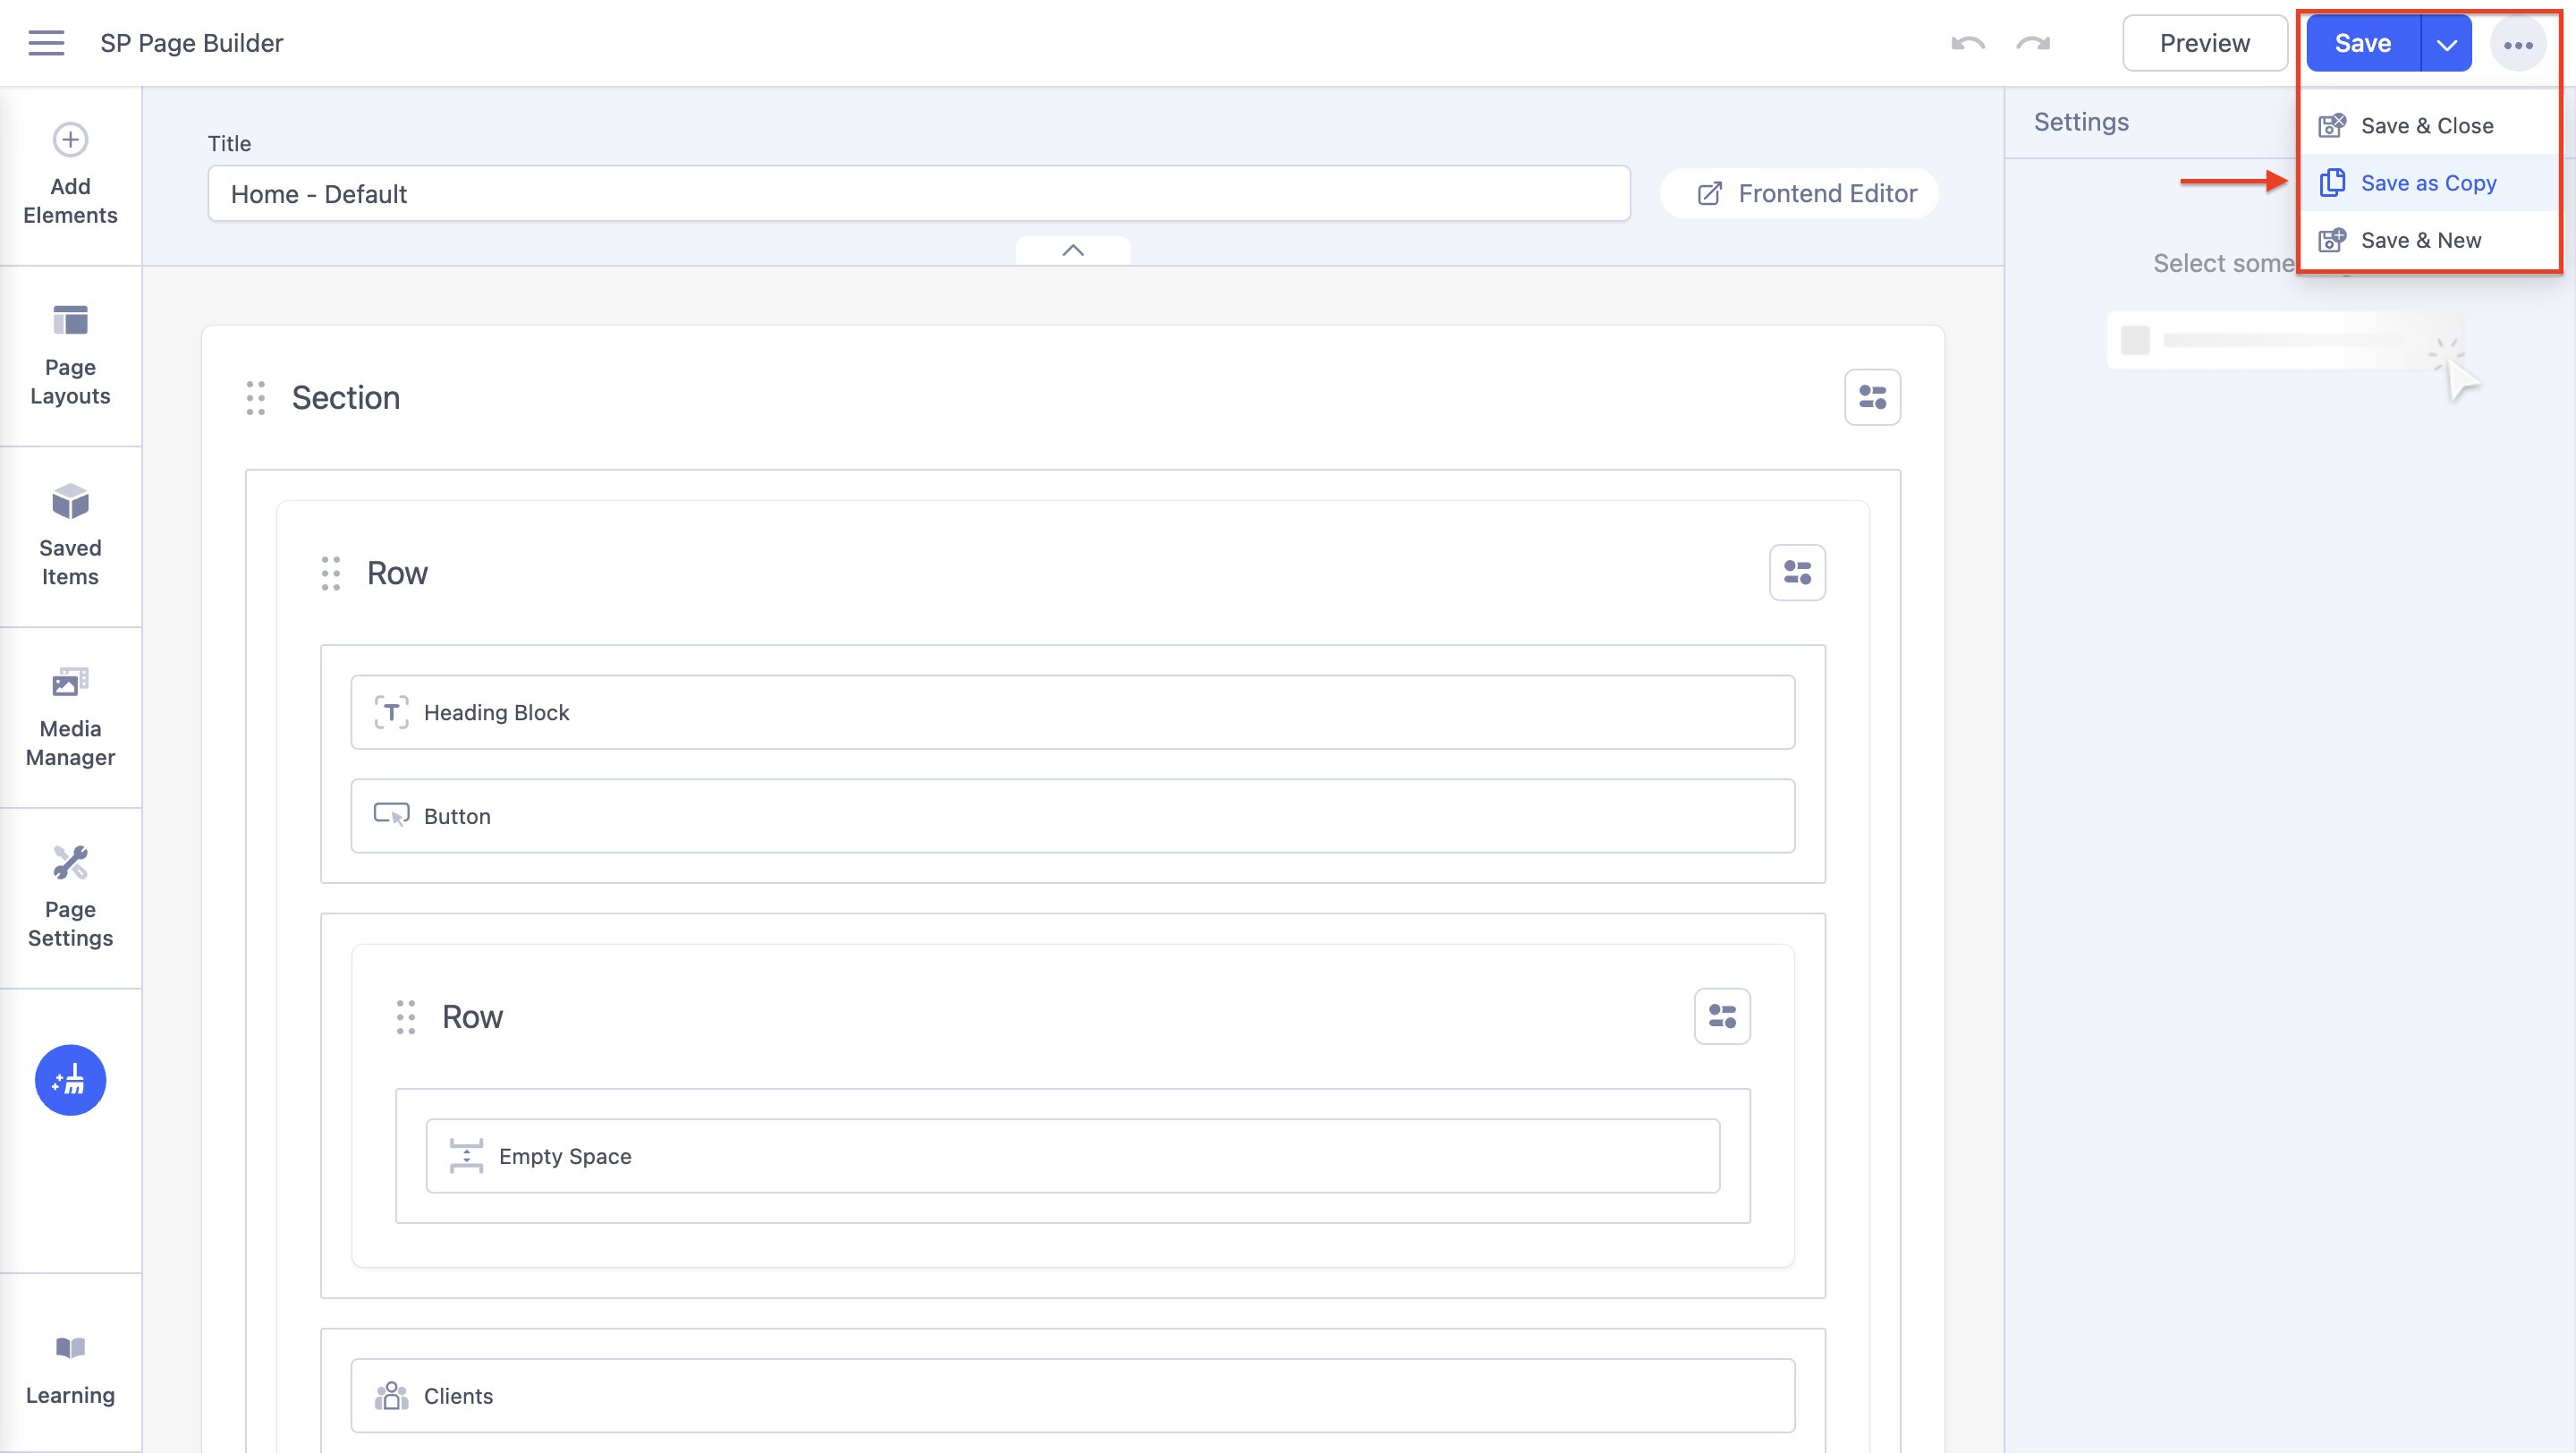
Task: Click the Add Elements plus icon
Action: 70,140
